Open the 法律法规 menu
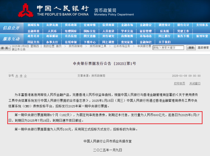 click(x=52, y=25)
